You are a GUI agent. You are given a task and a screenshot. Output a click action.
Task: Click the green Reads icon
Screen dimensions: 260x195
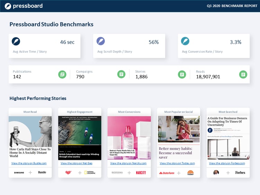(x=243, y=74)
